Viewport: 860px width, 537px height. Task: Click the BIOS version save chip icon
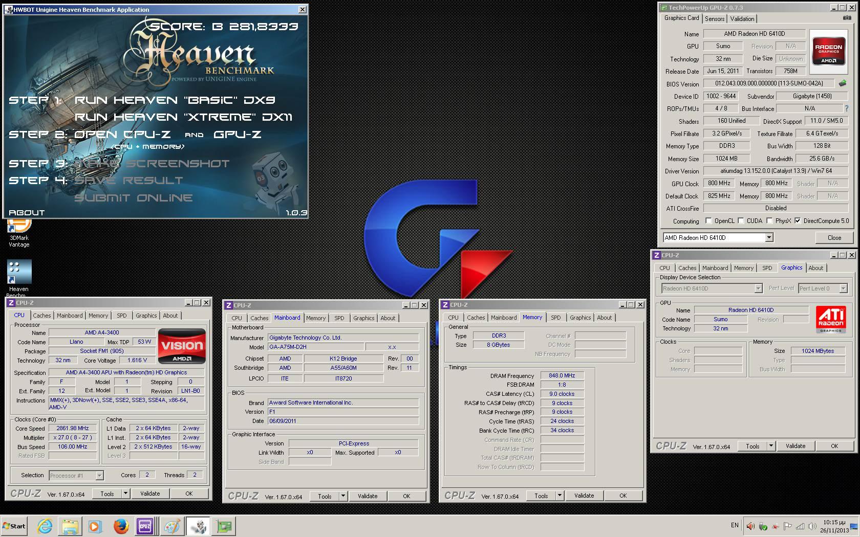pyautogui.click(x=842, y=83)
